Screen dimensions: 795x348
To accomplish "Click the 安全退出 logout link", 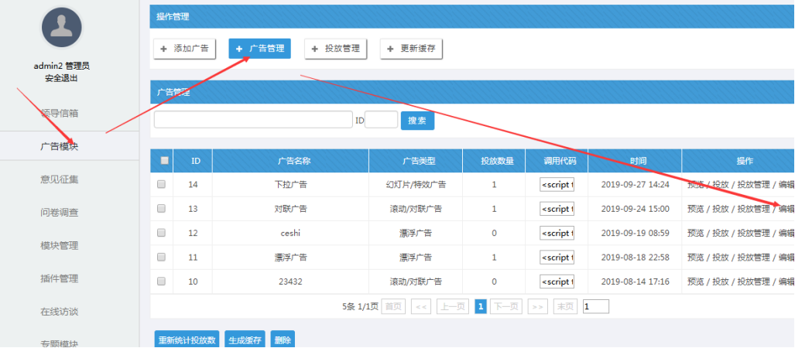I will pos(61,78).
